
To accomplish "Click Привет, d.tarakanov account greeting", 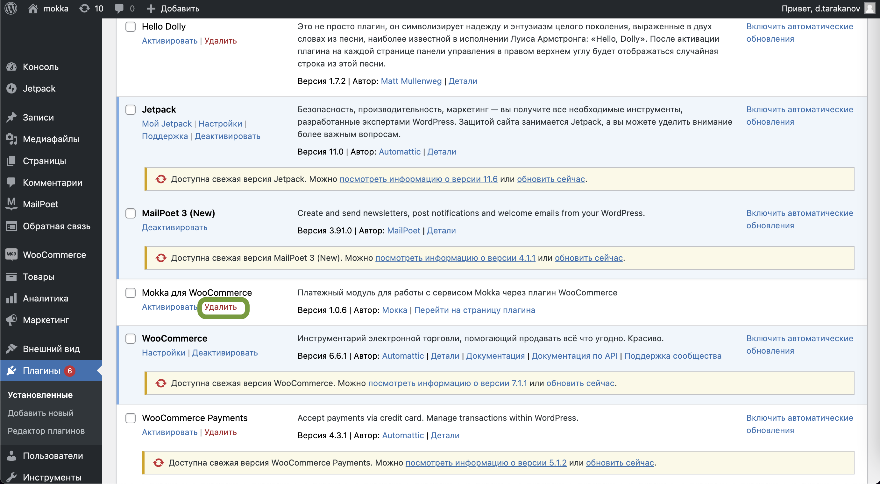I will point(820,9).
